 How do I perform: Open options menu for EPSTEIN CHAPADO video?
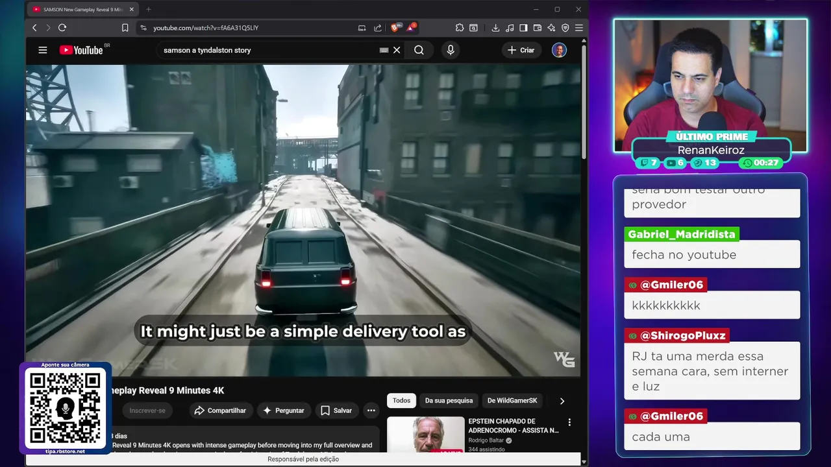tap(569, 422)
